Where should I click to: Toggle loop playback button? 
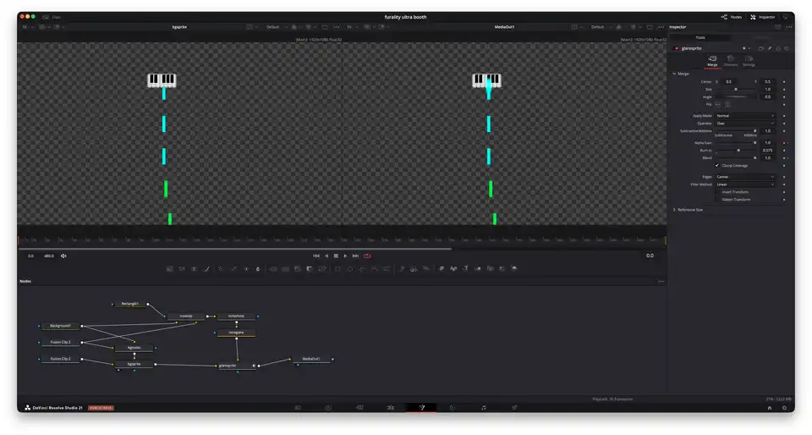pyautogui.click(x=367, y=256)
